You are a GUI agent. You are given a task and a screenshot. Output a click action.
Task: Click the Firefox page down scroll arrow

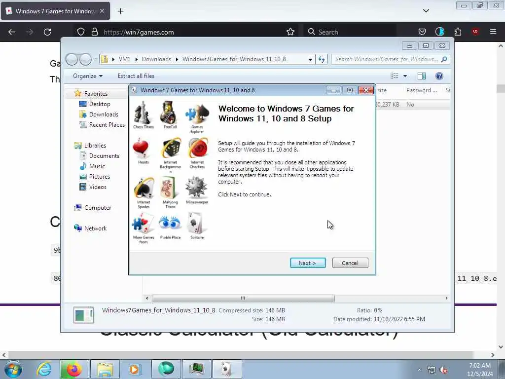[501, 347]
